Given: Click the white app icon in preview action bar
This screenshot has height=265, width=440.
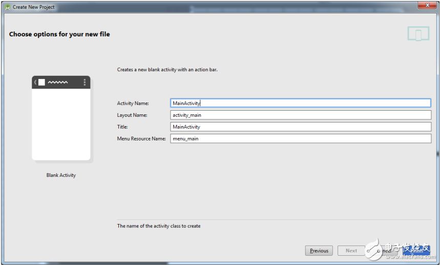Looking at the screenshot, I should tap(41, 82).
